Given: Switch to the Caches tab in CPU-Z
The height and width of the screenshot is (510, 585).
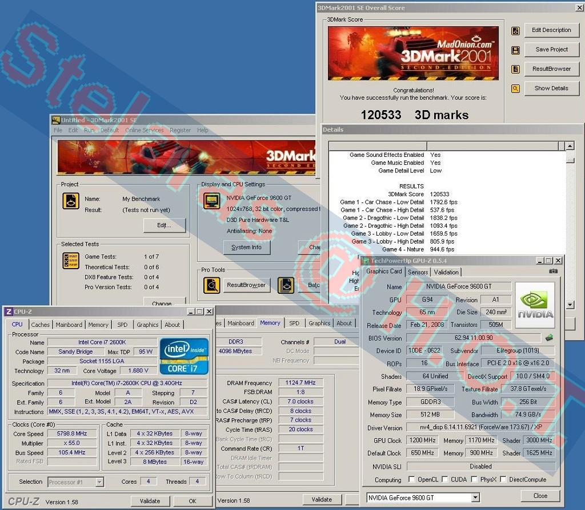Looking at the screenshot, I should coord(41,325).
